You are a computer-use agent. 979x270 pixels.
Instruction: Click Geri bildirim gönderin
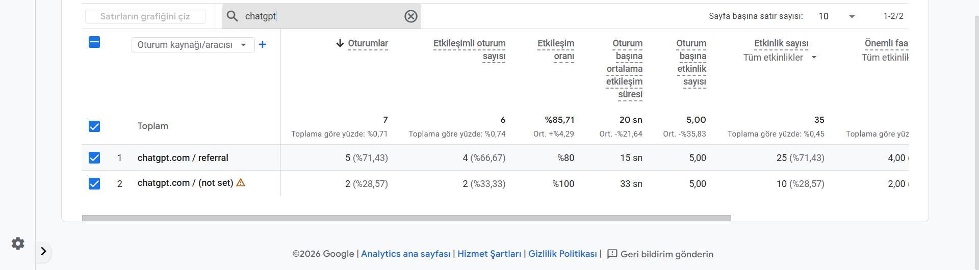click(x=667, y=254)
